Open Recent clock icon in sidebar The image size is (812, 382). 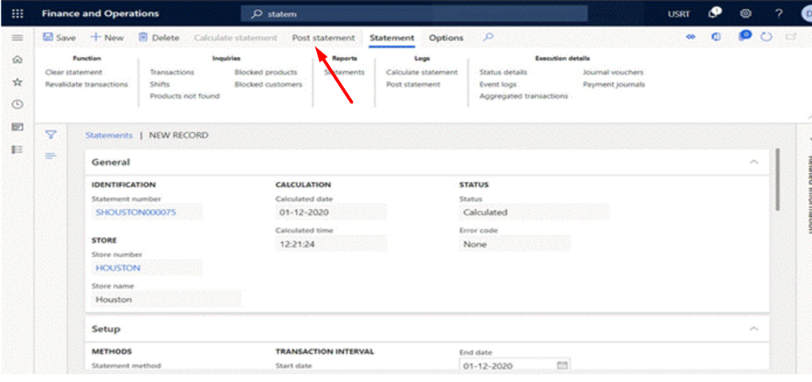(x=17, y=104)
